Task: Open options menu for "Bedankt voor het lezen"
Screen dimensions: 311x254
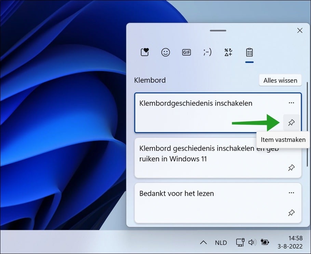Action: click(x=292, y=193)
